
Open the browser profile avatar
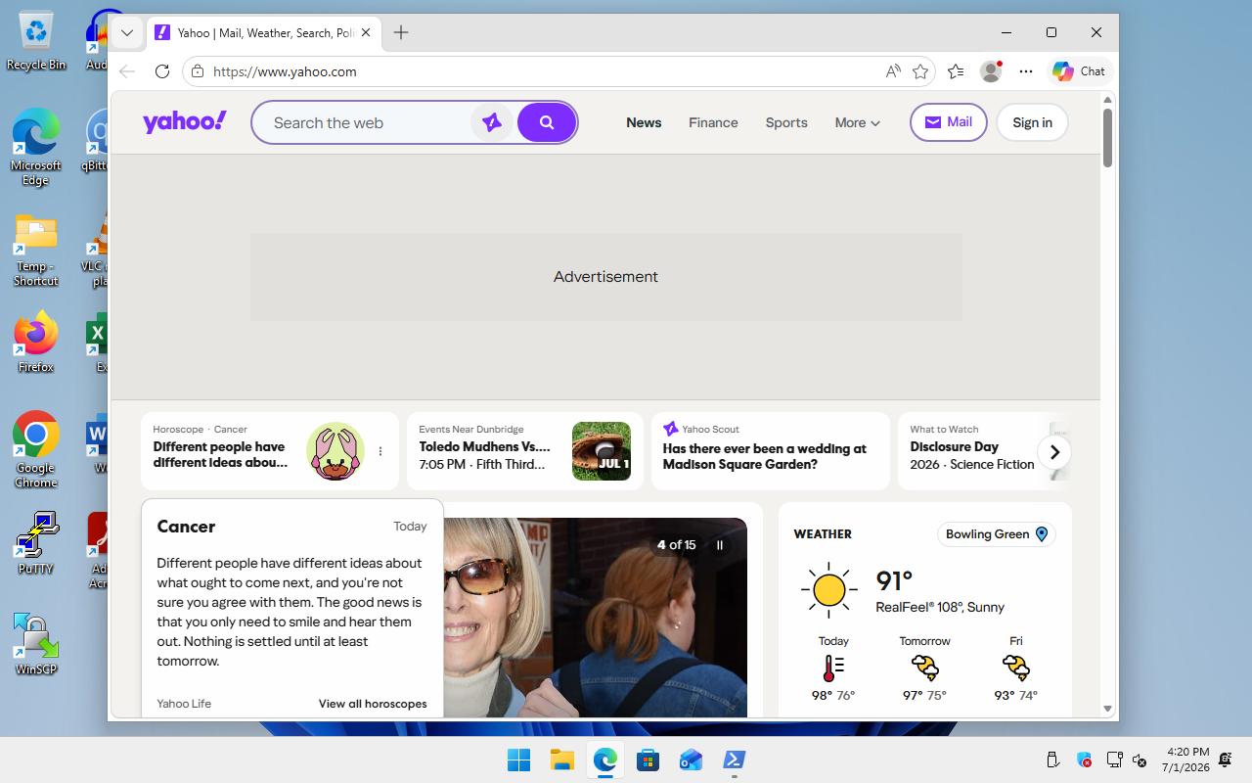[991, 71]
